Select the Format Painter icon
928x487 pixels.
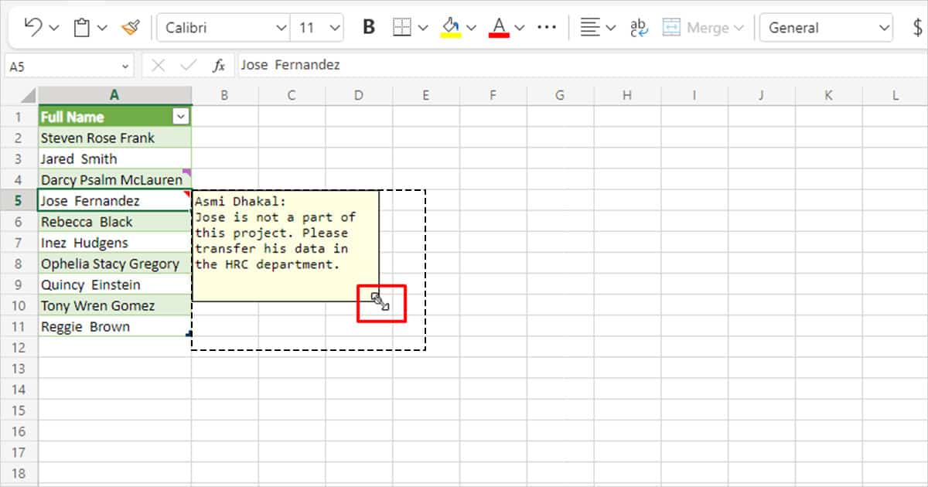[130, 26]
